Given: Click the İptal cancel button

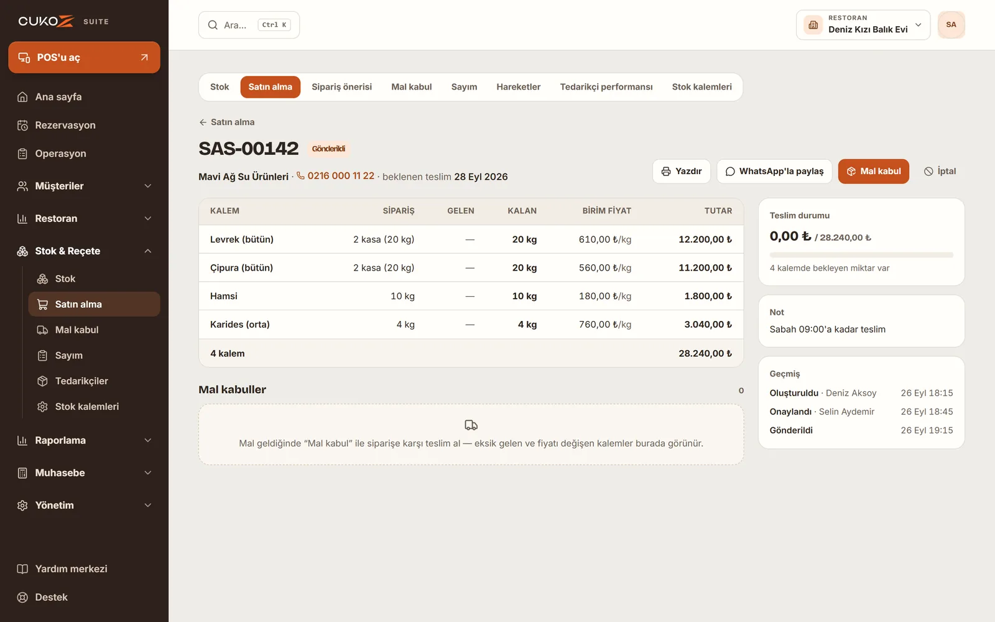Looking at the screenshot, I should pos(940,171).
